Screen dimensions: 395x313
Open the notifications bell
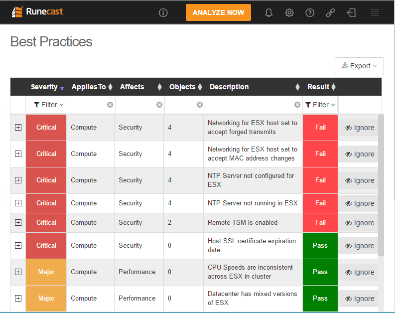269,12
